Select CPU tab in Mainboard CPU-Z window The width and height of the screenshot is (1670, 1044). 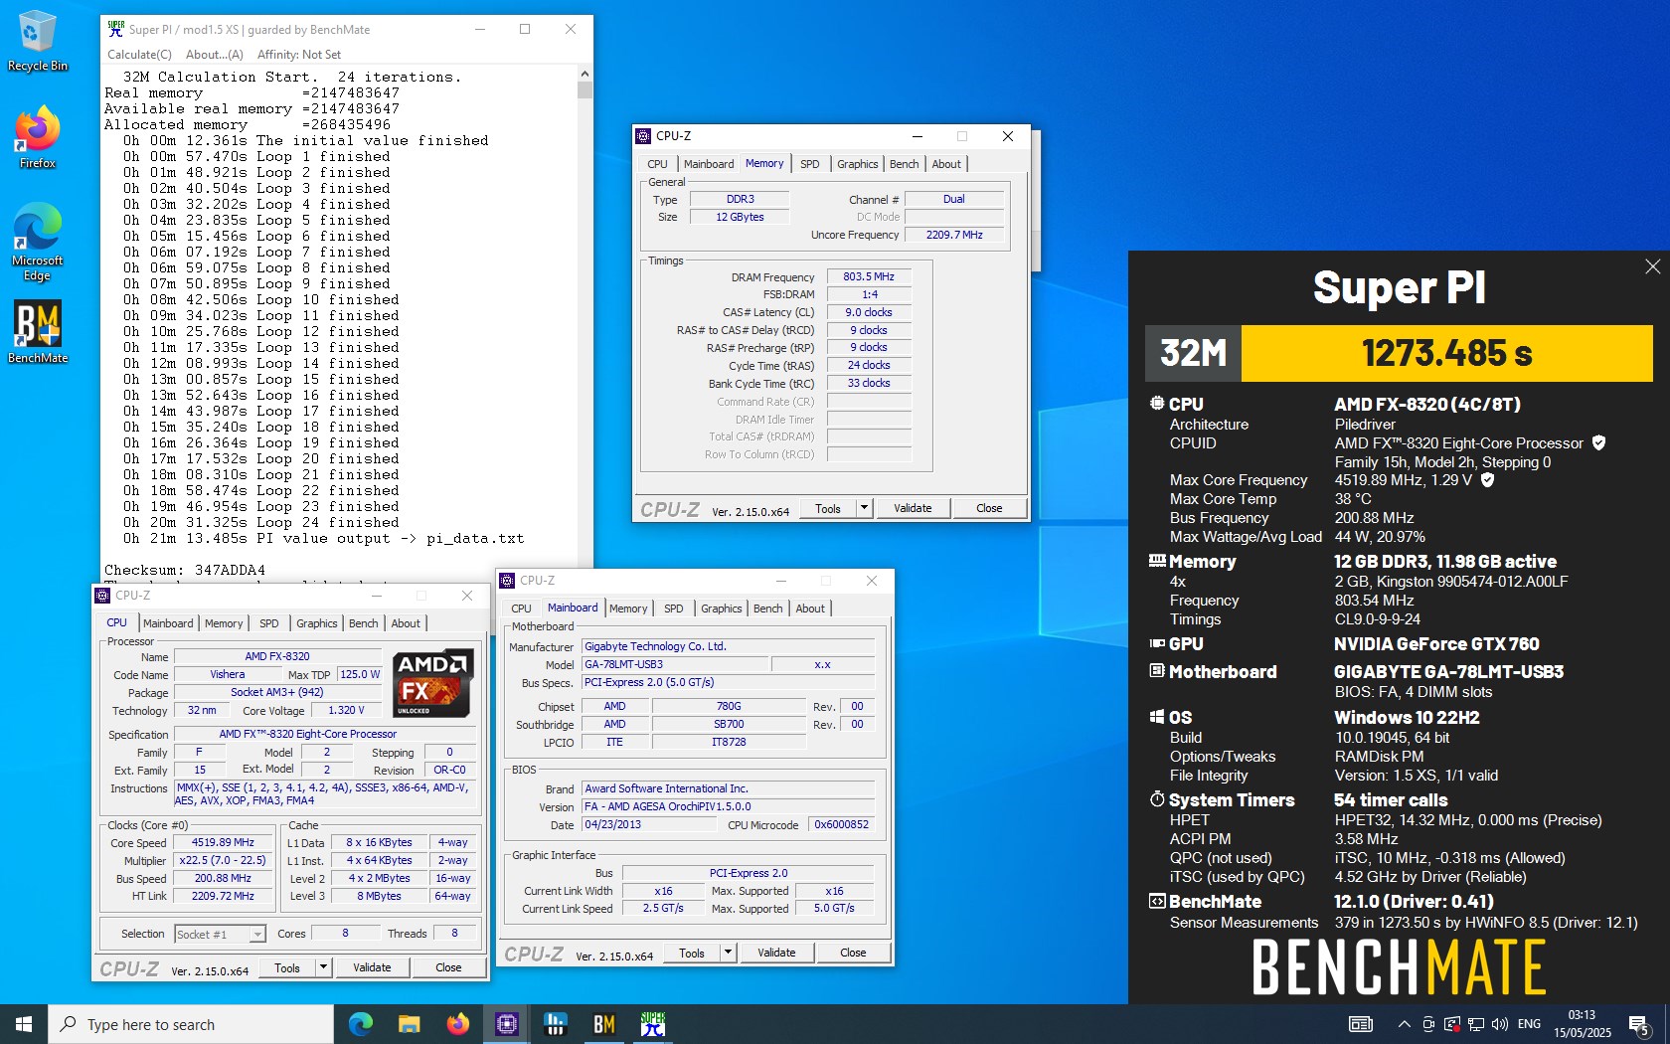pyautogui.click(x=522, y=609)
